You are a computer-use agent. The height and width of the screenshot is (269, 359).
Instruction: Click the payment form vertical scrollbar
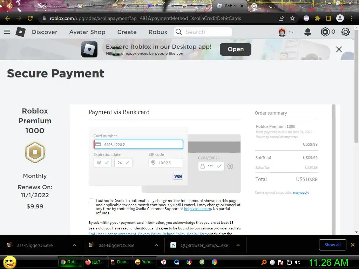tap(334, 169)
